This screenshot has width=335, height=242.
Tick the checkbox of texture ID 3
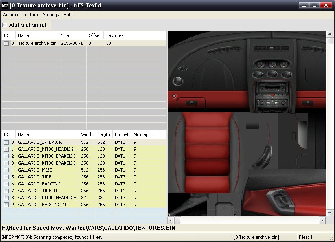pos(6,163)
